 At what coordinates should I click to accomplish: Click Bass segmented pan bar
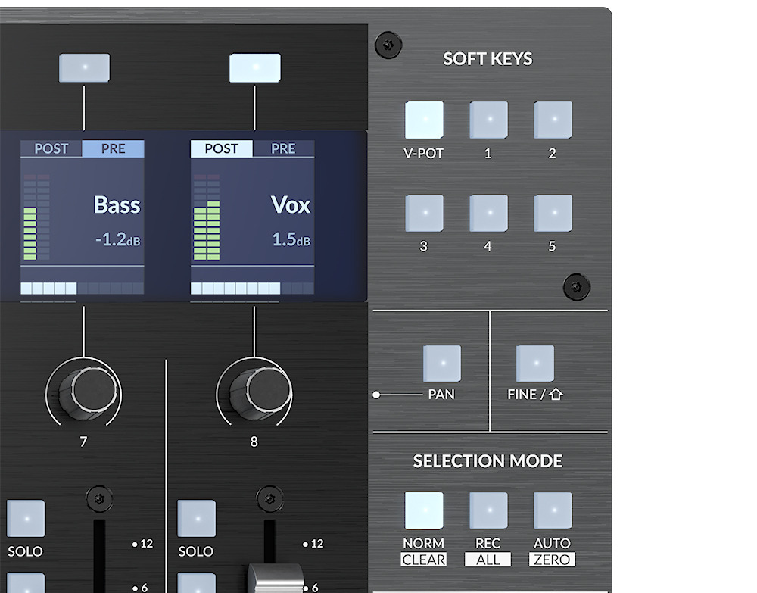coord(82,289)
